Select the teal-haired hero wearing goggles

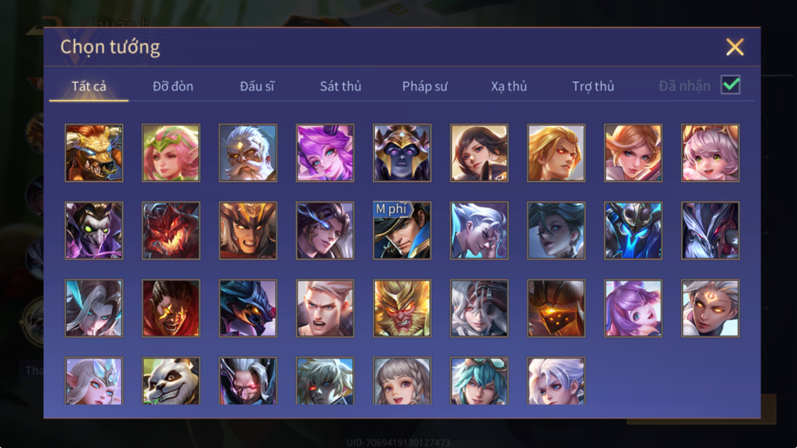tap(479, 381)
